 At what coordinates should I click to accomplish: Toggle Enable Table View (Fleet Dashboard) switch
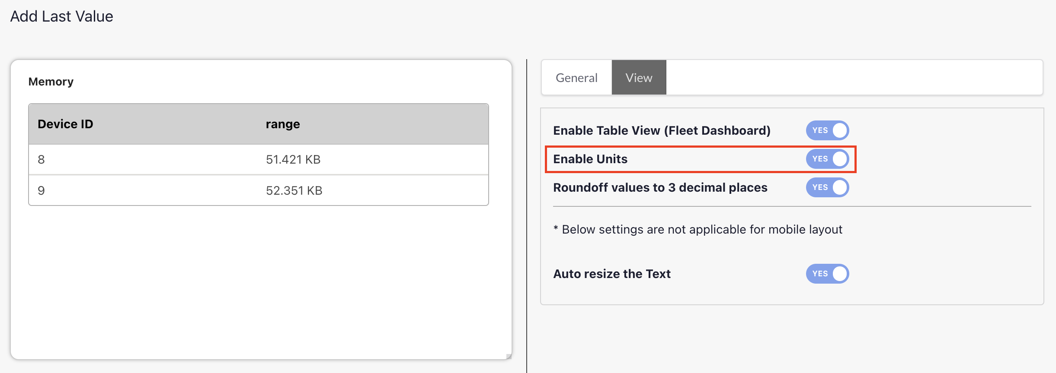(827, 130)
